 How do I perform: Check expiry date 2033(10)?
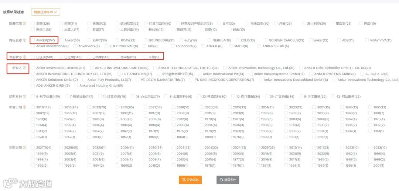point(370,147)
